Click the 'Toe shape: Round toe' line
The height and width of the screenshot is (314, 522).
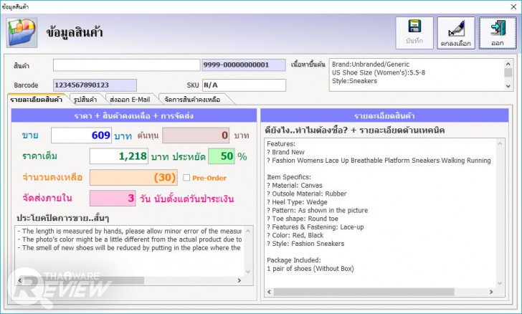[x=303, y=219]
